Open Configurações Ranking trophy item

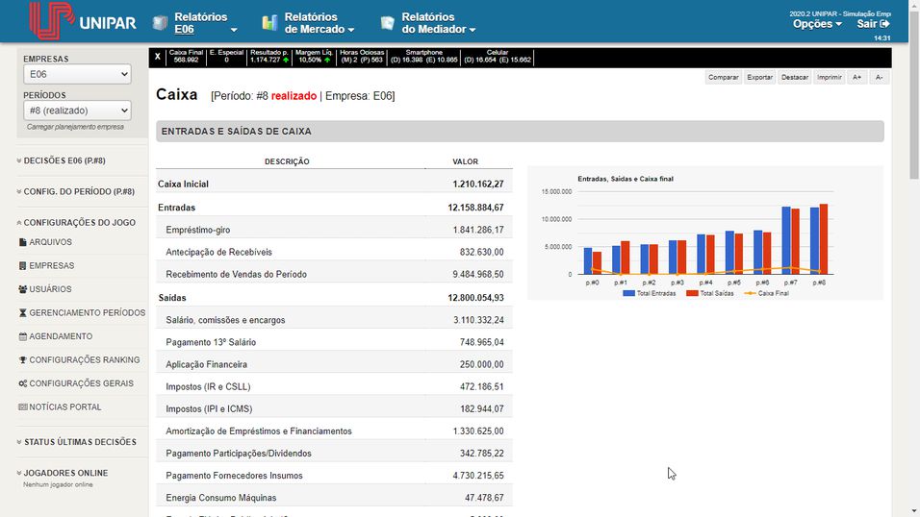[84, 360]
